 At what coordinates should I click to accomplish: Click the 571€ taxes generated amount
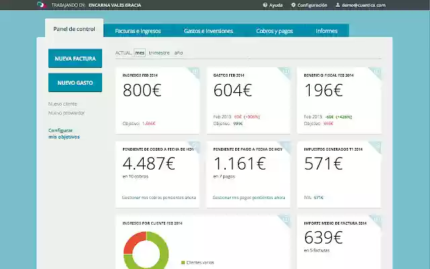click(x=324, y=163)
